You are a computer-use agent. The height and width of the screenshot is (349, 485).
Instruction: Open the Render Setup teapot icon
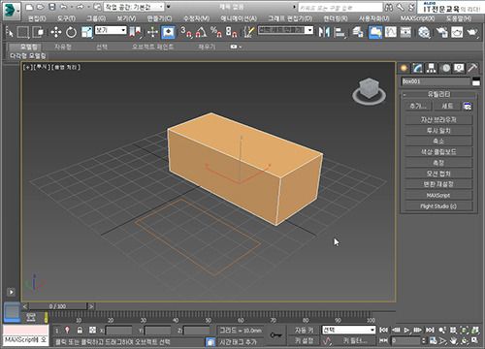click(441, 32)
